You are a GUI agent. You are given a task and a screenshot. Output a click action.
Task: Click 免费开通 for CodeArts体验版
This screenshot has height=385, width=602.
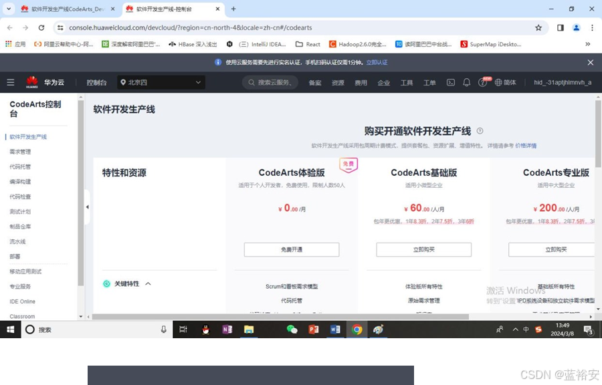coord(292,249)
